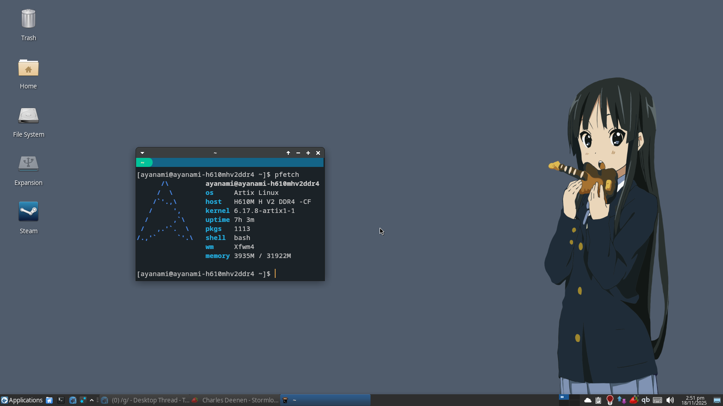Open the network transfer arrows tray icon
Screen dimensions: 723x406
[x=622, y=400]
